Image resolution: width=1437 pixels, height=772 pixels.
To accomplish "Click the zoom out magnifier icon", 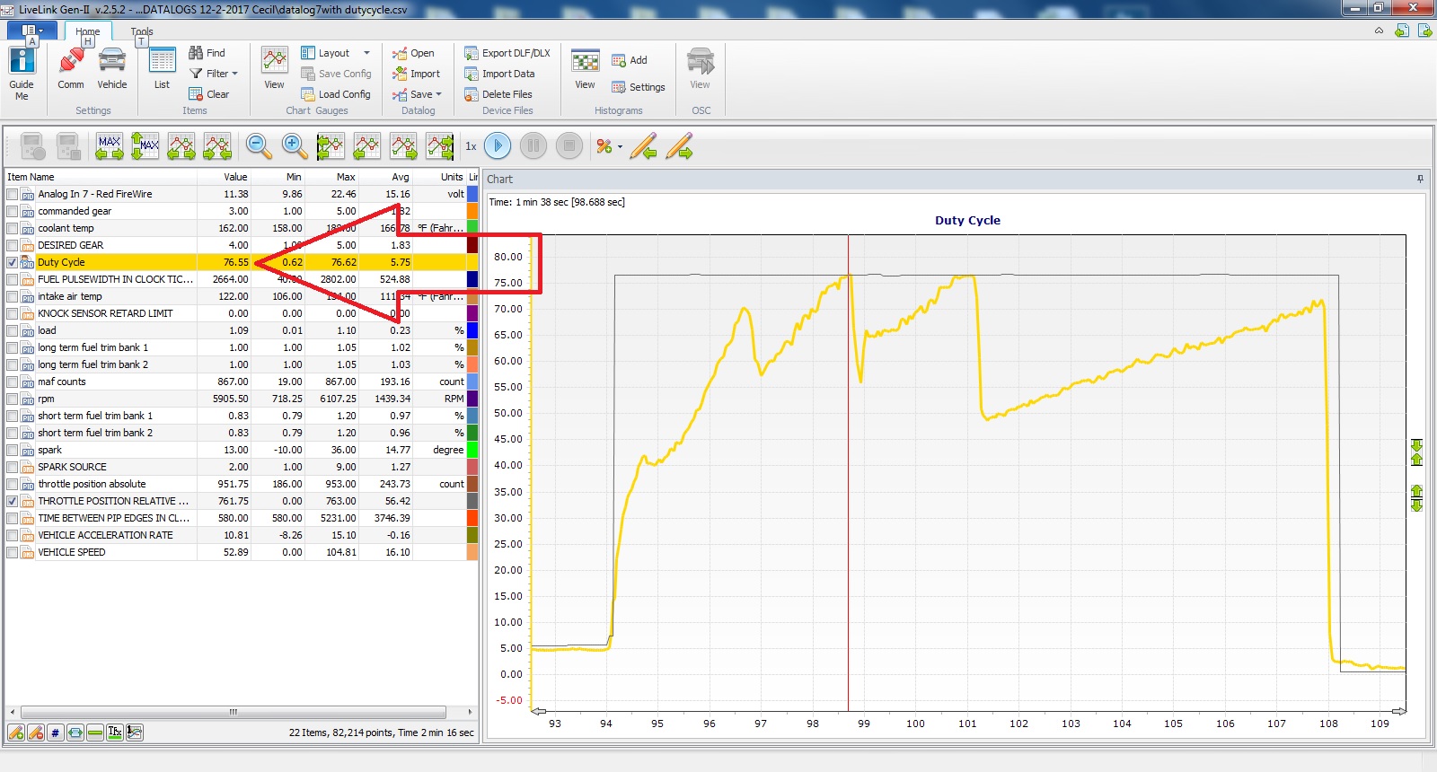I will (259, 146).
